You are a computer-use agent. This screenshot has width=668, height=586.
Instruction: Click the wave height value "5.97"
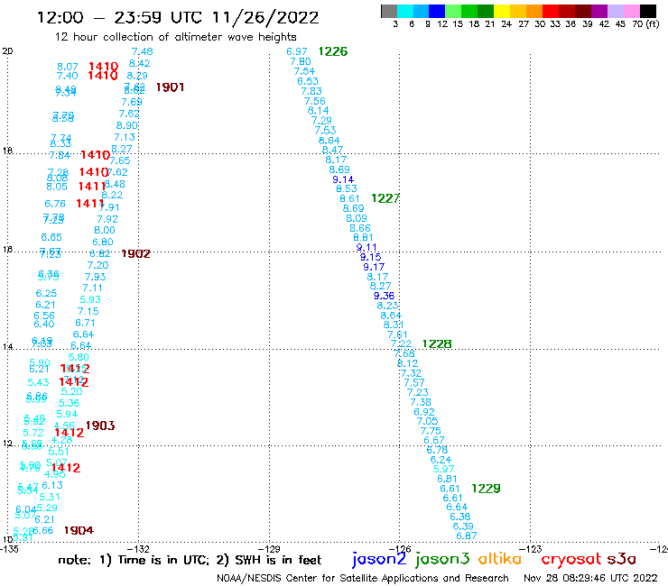tap(444, 469)
